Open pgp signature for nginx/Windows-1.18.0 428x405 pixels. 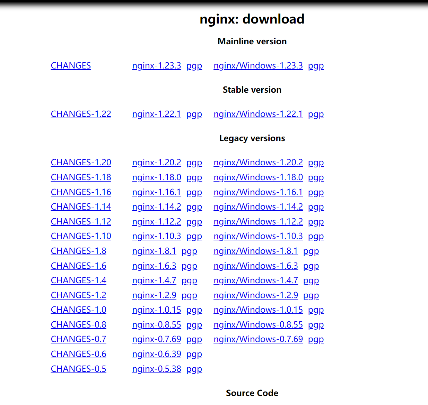pyautogui.click(x=316, y=177)
